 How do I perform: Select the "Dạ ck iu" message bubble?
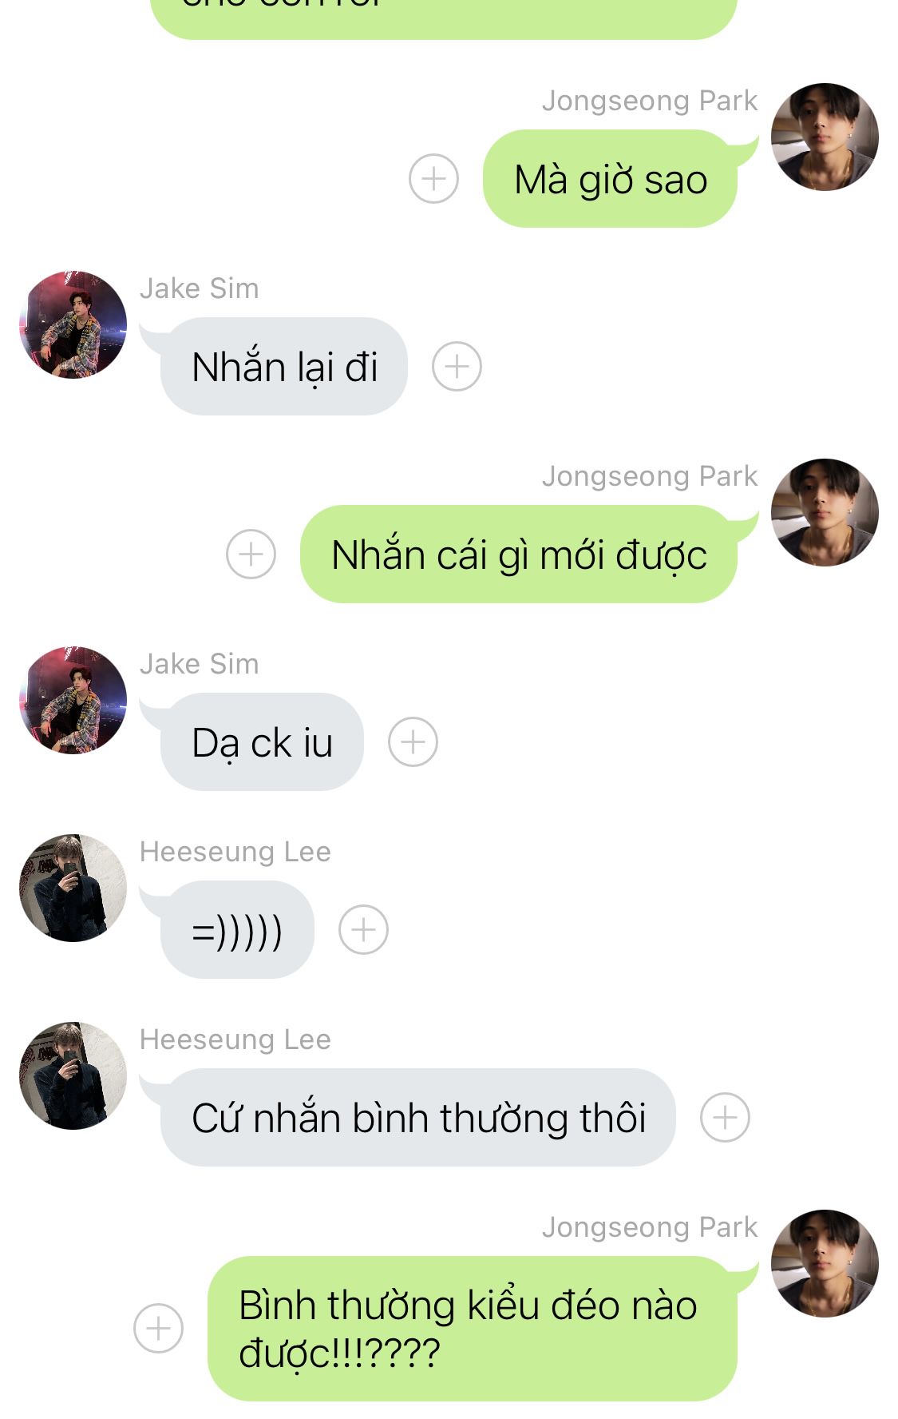pyautogui.click(x=262, y=742)
